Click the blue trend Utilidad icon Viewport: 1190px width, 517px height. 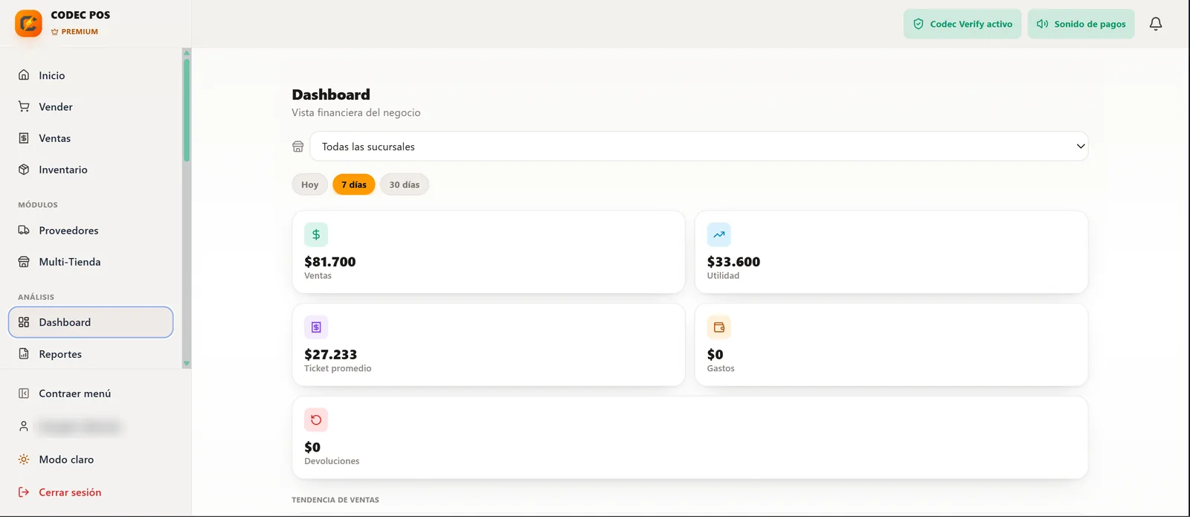point(719,234)
